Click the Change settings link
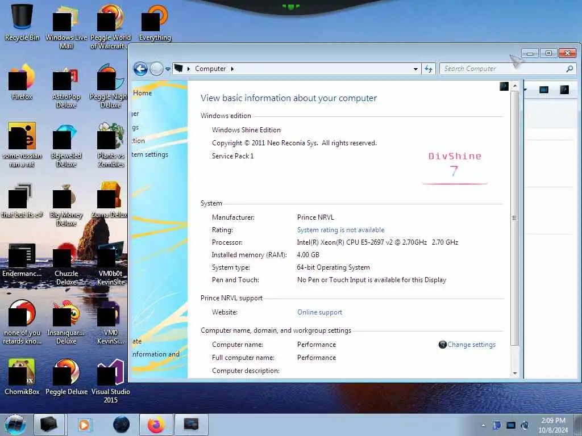This screenshot has width=582, height=436. (471, 345)
